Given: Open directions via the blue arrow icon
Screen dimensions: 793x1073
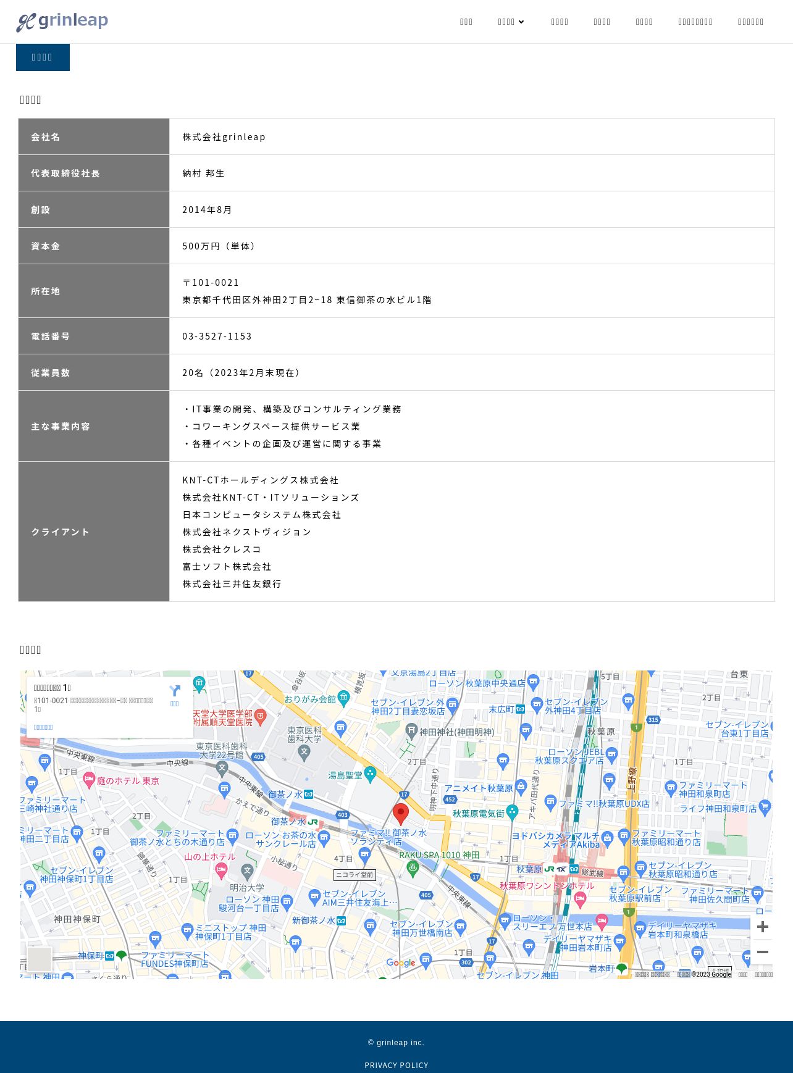Looking at the screenshot, I should 175,691.
